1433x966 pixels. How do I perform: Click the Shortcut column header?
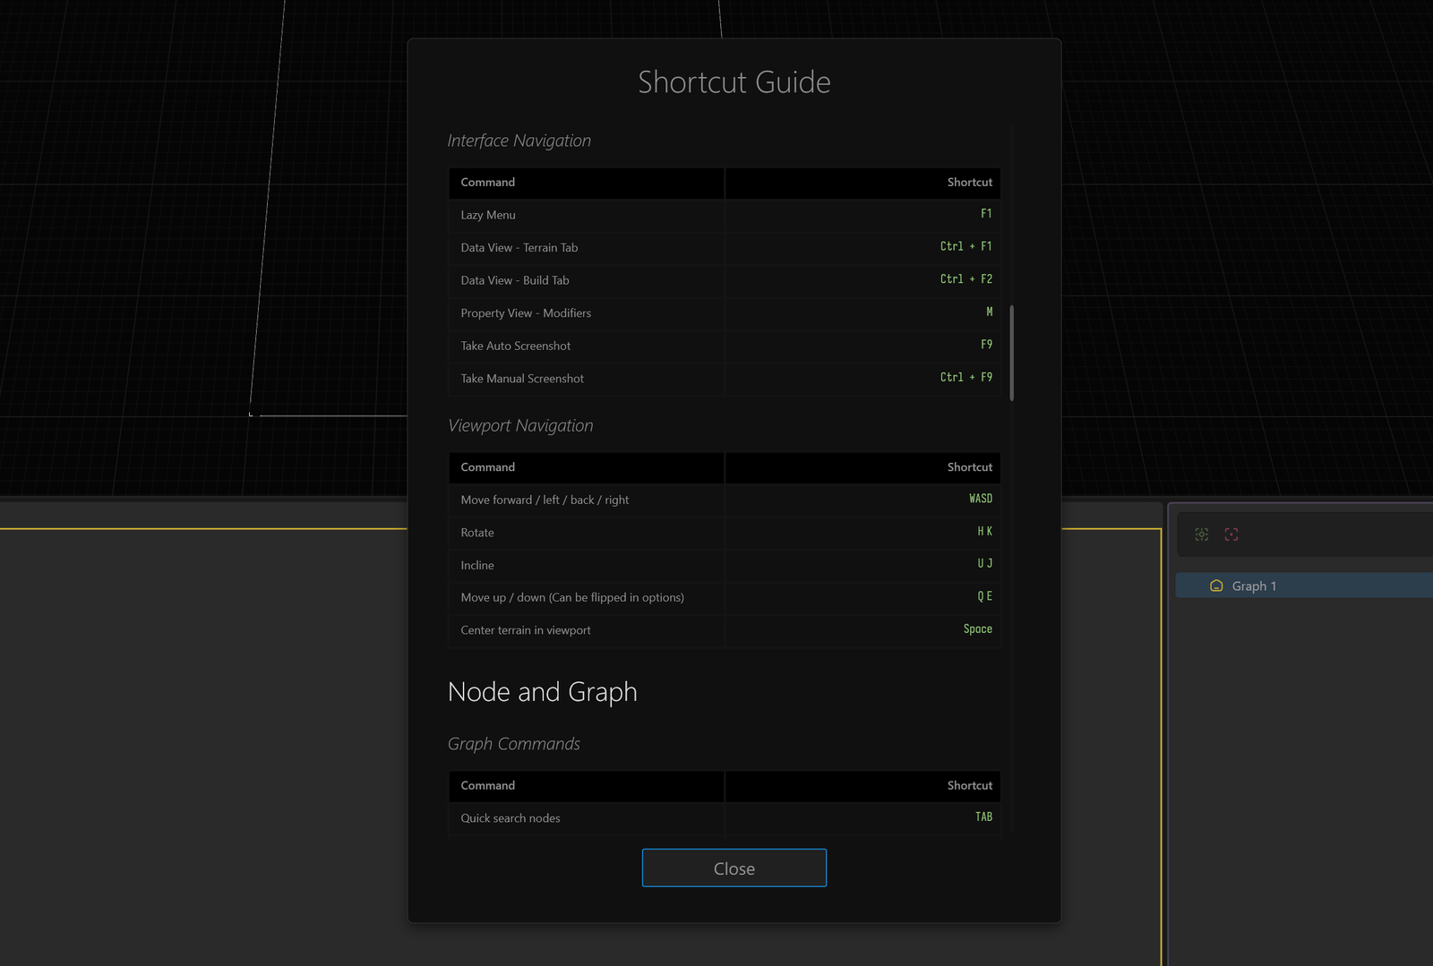(970, 182)
